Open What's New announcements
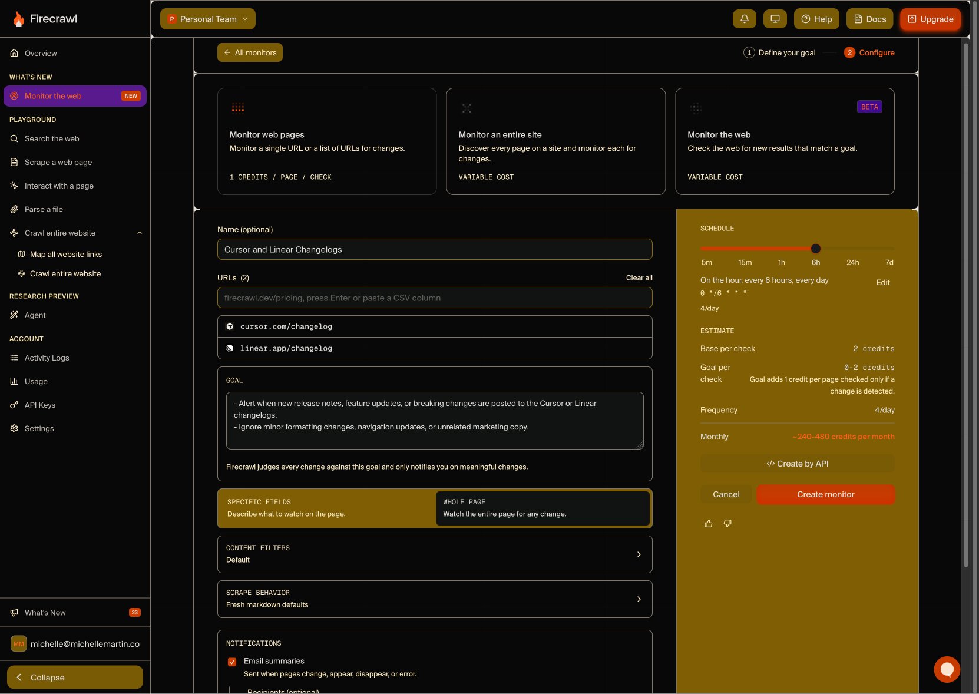The height and width of the screenshot is (694, 979). (x=75, y=613)
